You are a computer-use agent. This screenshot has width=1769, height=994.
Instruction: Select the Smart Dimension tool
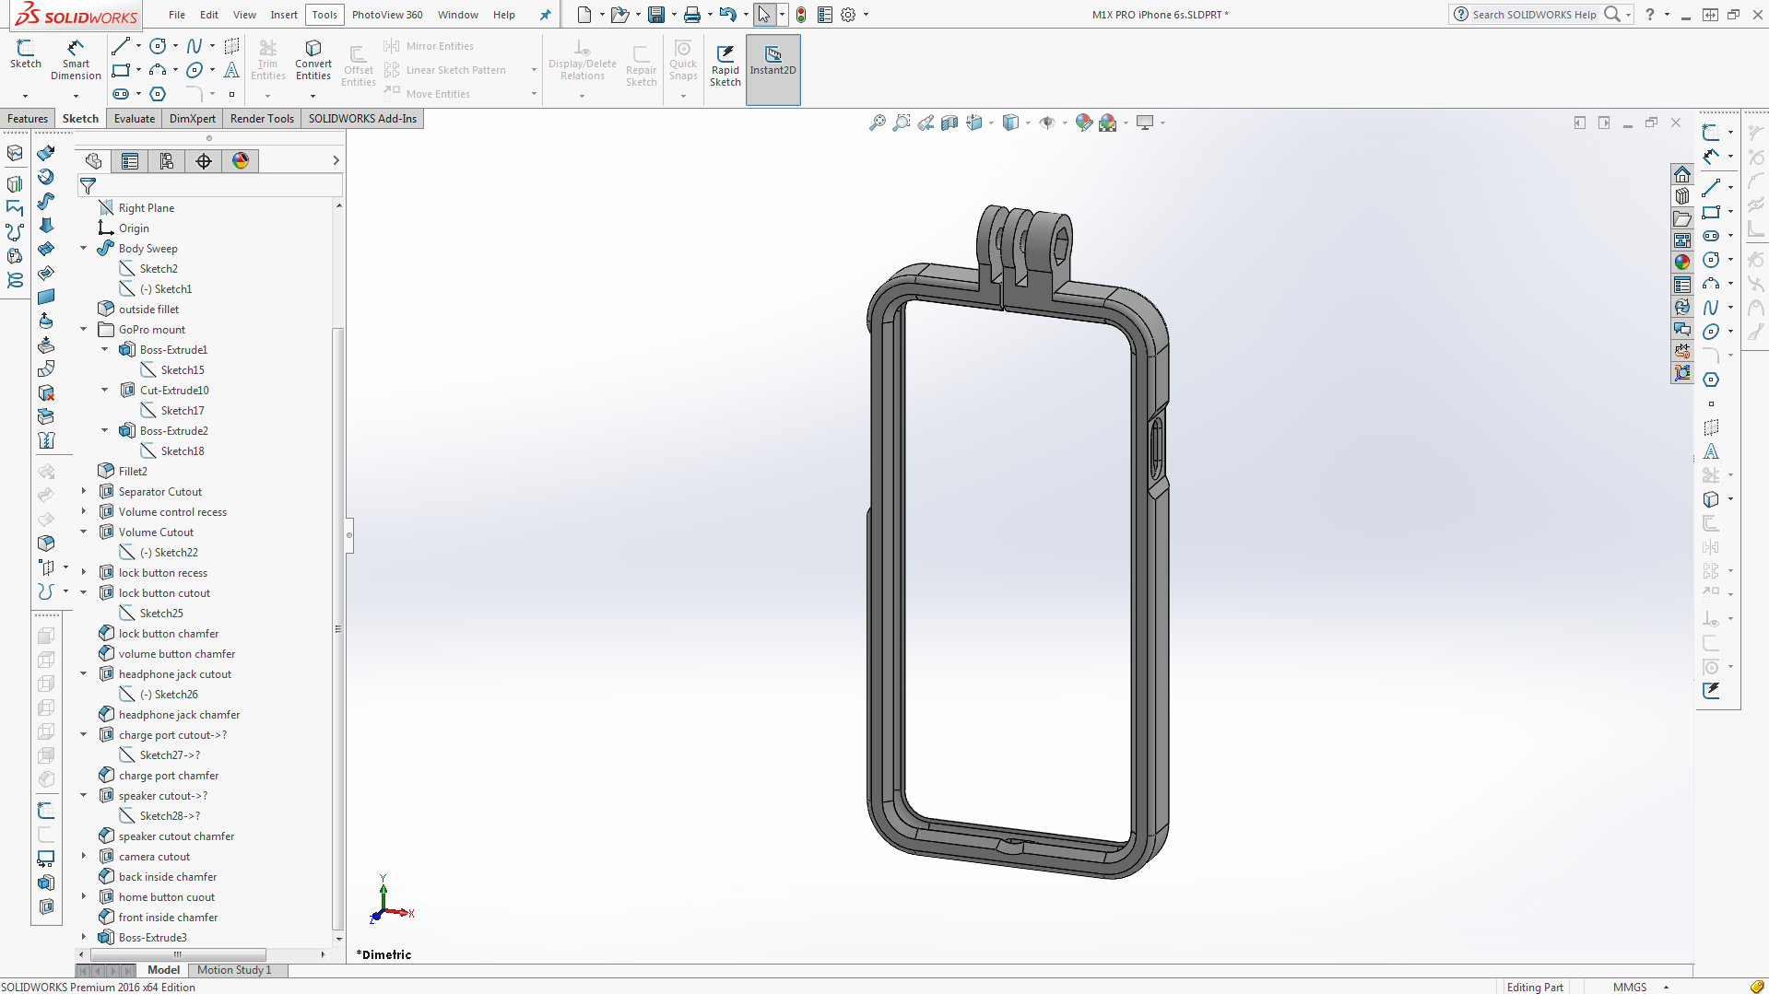[76, 60]
